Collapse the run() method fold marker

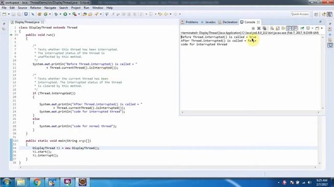[x=17, y=35]
